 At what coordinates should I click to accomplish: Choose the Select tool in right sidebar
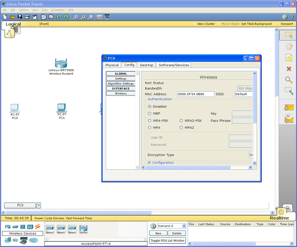pyautogui.click(x=288, y=35)
